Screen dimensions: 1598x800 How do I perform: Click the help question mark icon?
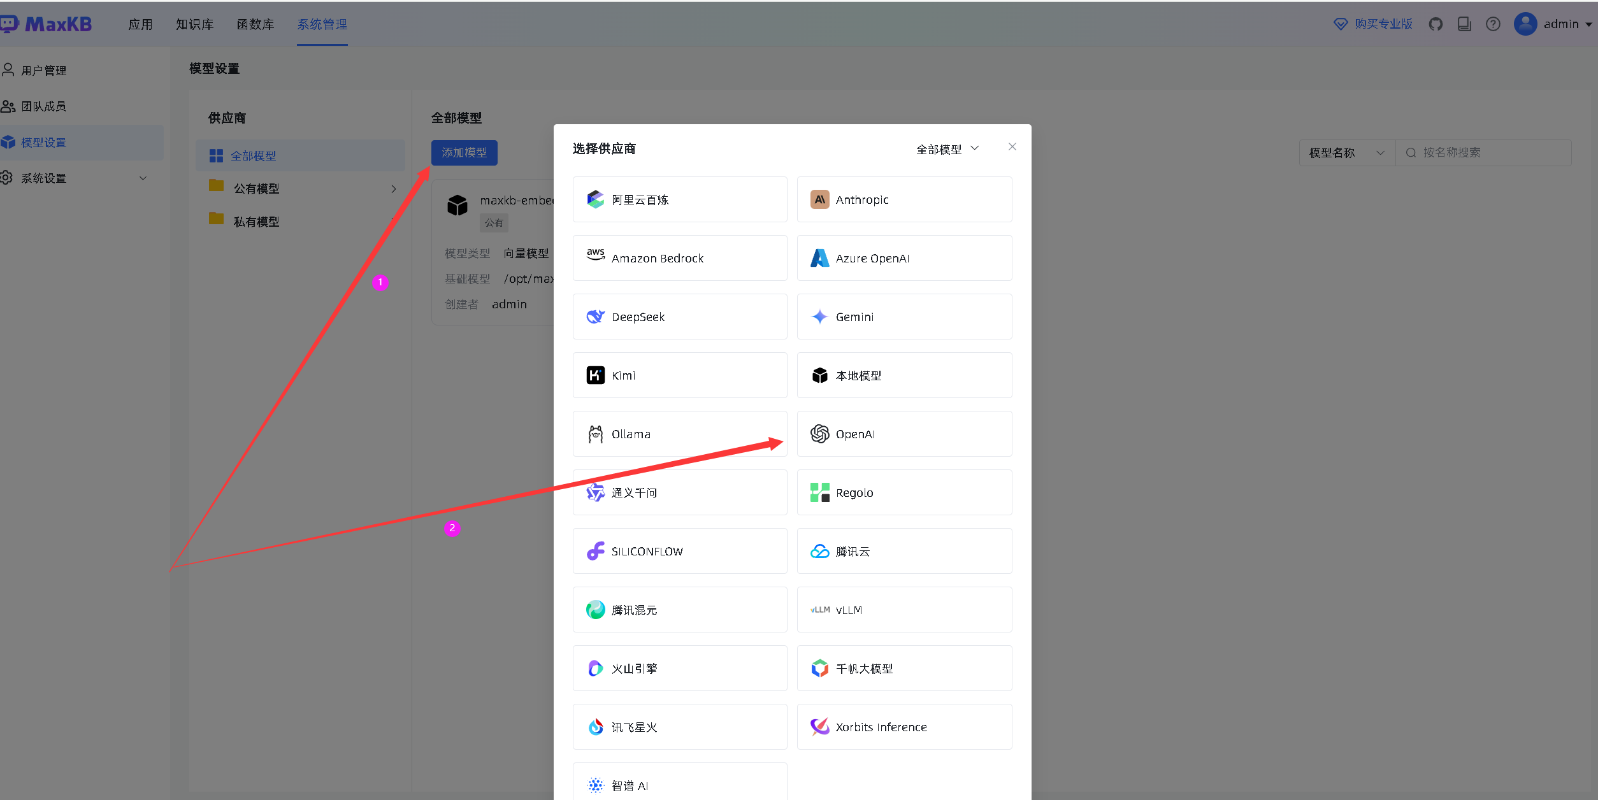(x=1493, y=24)
